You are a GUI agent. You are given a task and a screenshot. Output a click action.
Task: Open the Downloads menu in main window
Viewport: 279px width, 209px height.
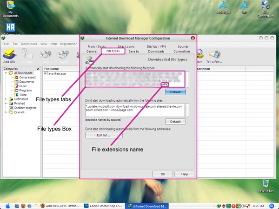[29, 44]
